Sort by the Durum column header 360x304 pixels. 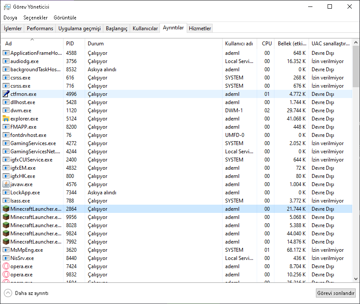[x=153, y=44]
